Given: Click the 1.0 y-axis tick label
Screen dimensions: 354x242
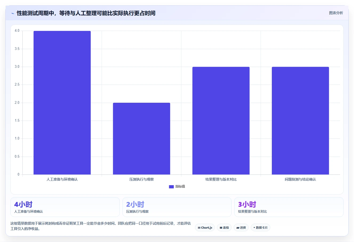Looking at the screenshot, I should [17, 138].
